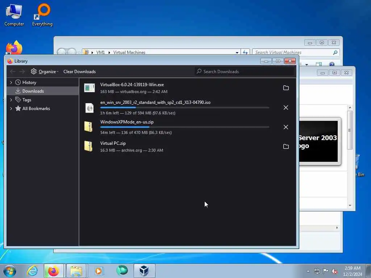Go forward in Library navigation
Viewport: 371px width, 278px height.
point(22,71)
